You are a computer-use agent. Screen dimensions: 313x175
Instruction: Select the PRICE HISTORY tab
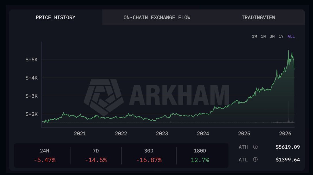click(x=55, y=17)
